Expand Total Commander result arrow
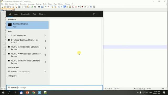The image size is (168, 95). coord(45,35)
